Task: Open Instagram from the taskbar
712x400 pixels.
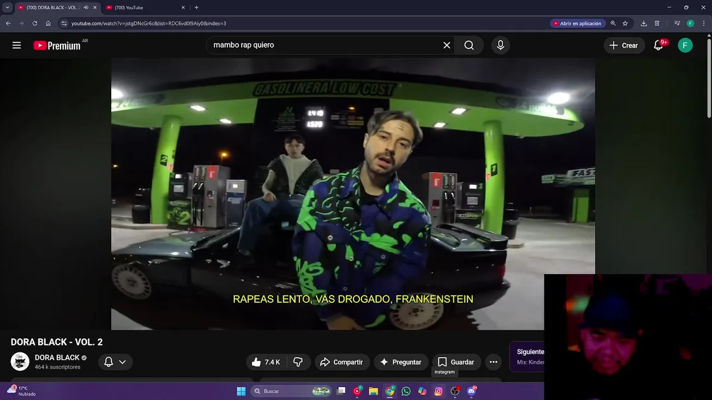Action: pyautogui.click(x=438, y=391)
